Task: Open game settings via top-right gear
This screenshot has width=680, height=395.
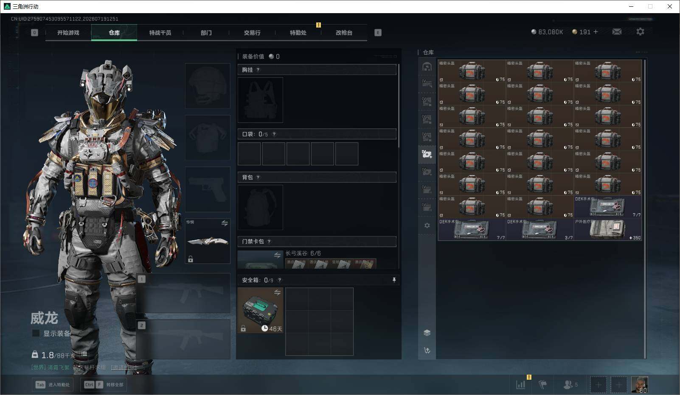Action: pos(640,32)
